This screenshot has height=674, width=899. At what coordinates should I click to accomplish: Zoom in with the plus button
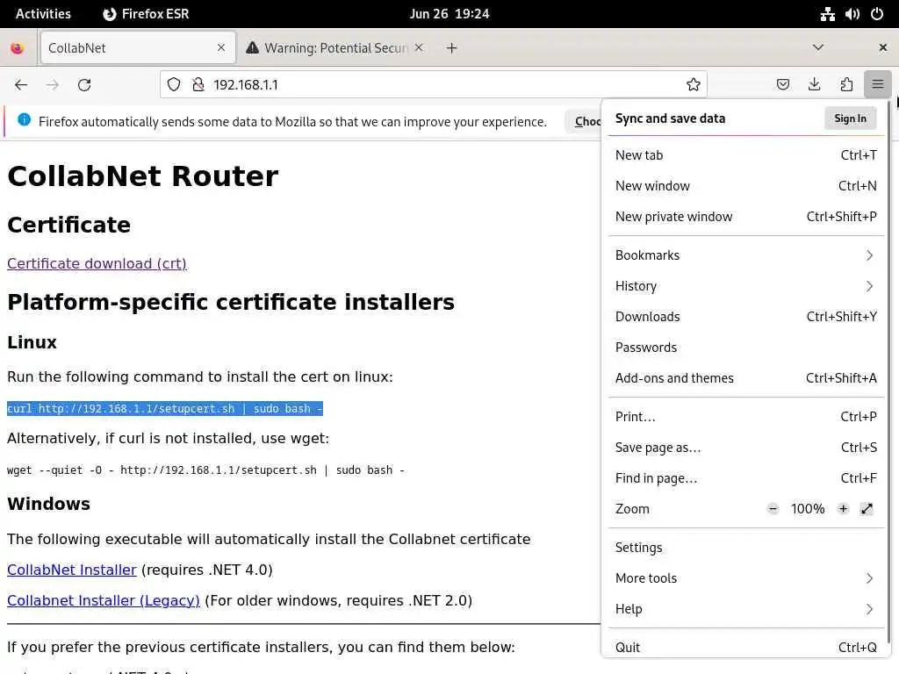pos(843,508)
